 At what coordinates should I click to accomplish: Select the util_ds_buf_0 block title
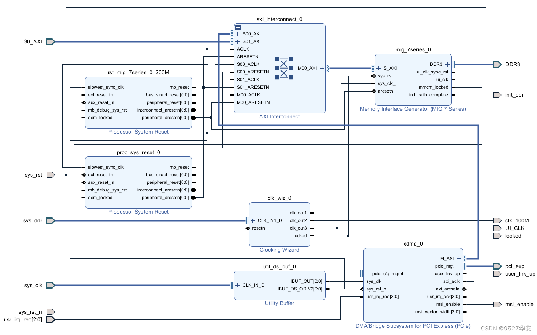pyautogui.click(x=280, y=266)
